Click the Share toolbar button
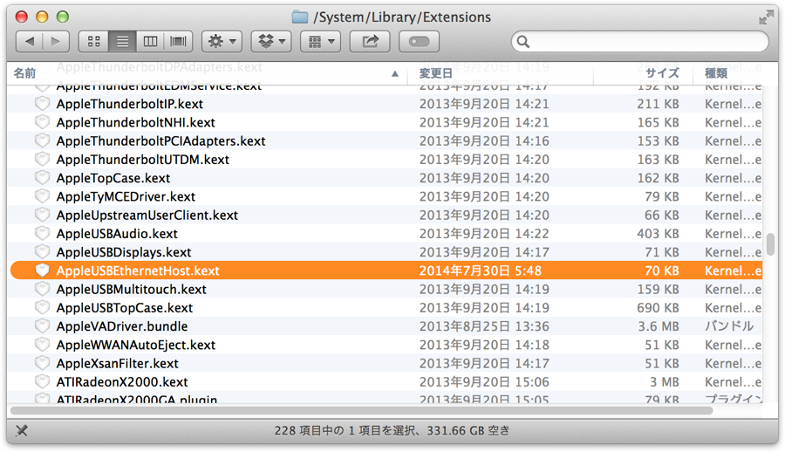 point(370,42)
